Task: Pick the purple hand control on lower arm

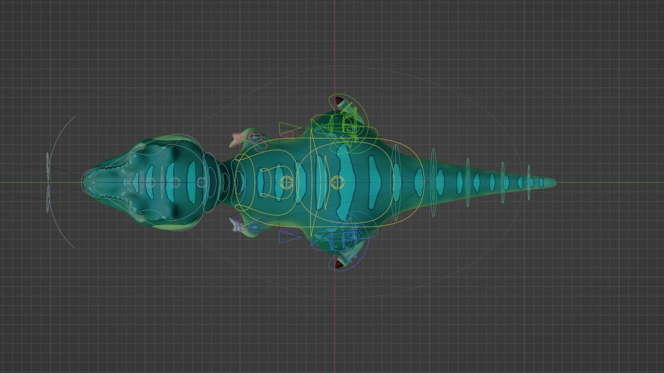Action: click(238, 226)
